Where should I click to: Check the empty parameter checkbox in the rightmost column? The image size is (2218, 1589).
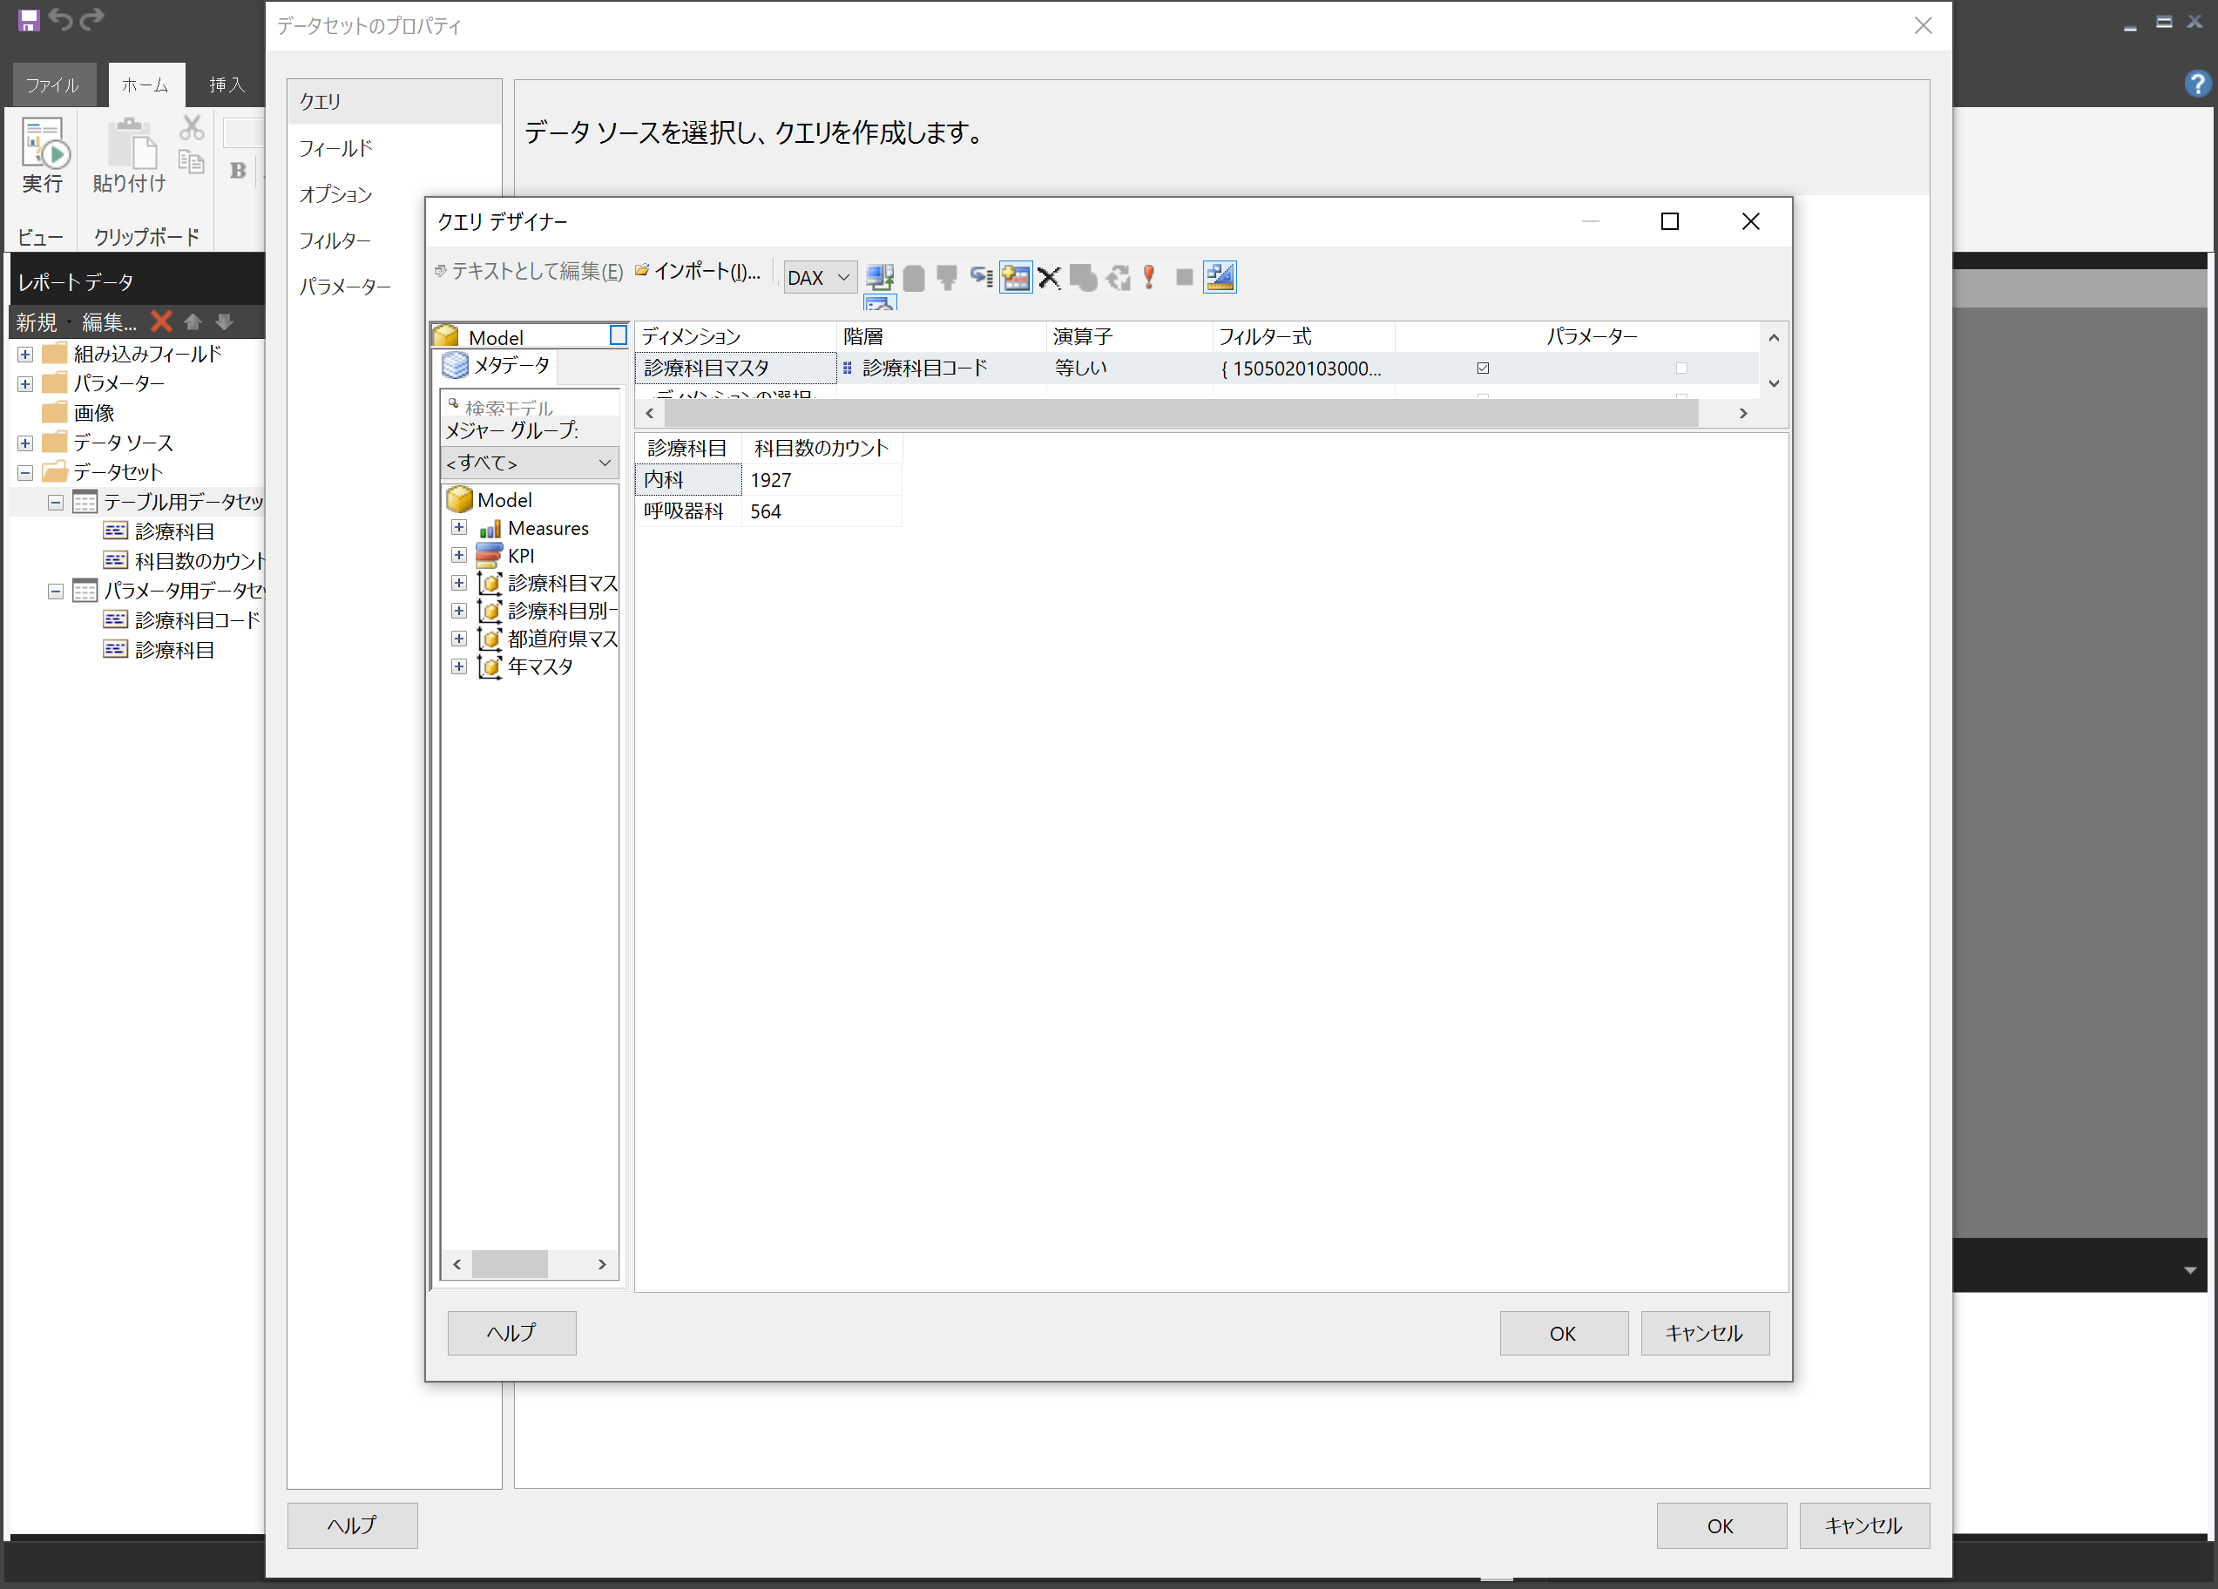pos(1680,368)
